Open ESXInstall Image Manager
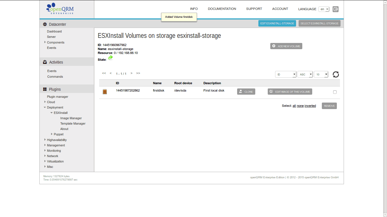 [71, 118]
